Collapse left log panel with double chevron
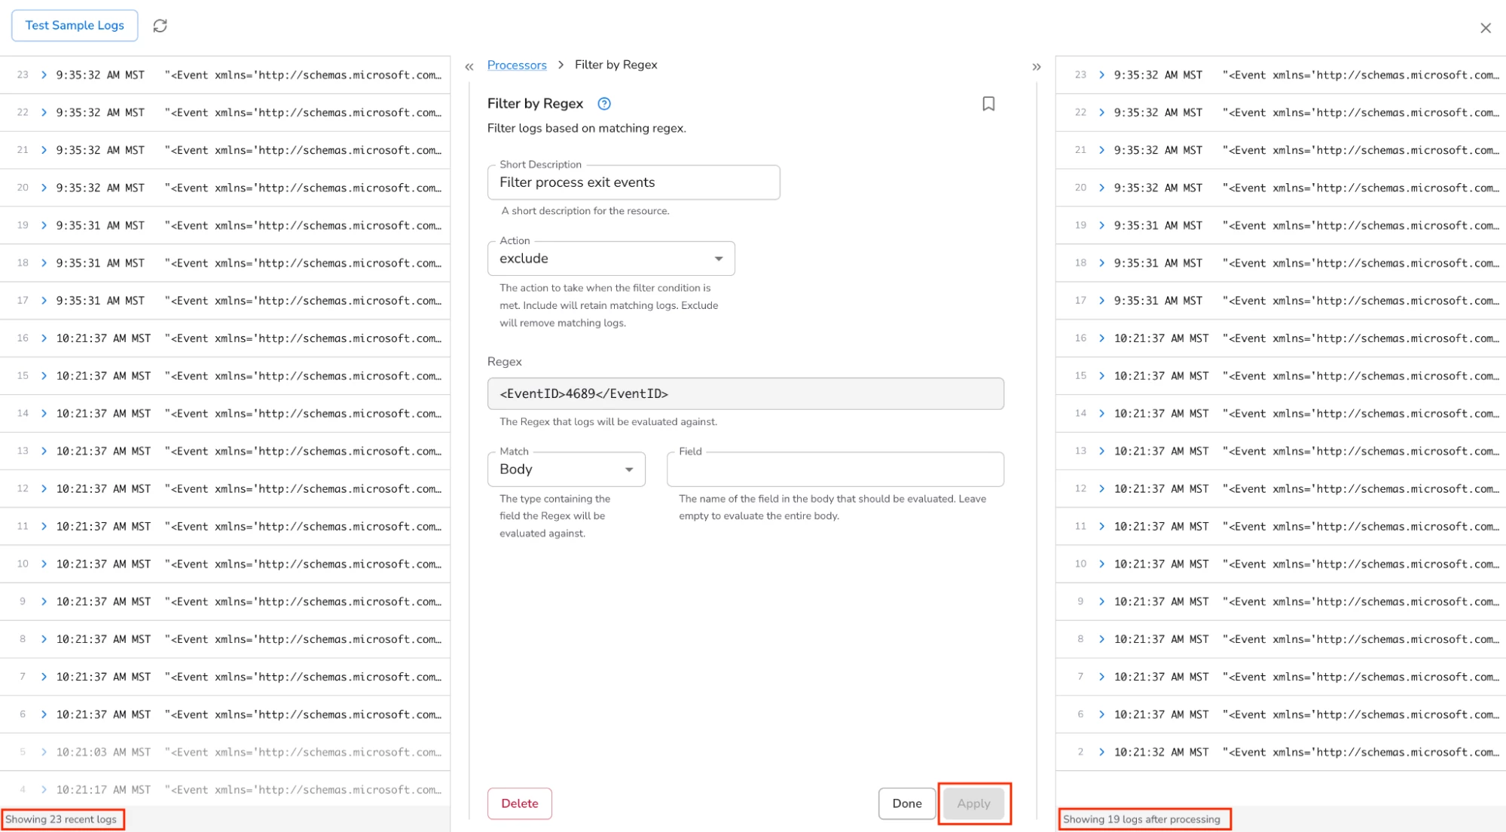The image size is (1506, 832). pyautogui.click(x=469, y=67)
